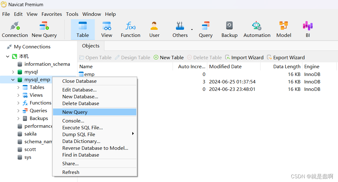Open the Tools menu

tap(72, 14)
